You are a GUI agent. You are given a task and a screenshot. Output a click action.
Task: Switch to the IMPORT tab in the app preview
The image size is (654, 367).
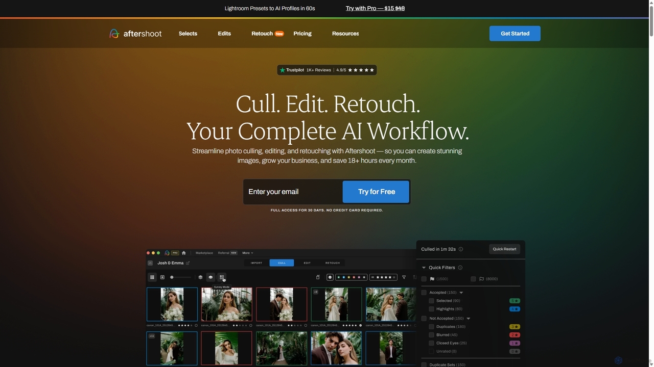tap(256, 263)
